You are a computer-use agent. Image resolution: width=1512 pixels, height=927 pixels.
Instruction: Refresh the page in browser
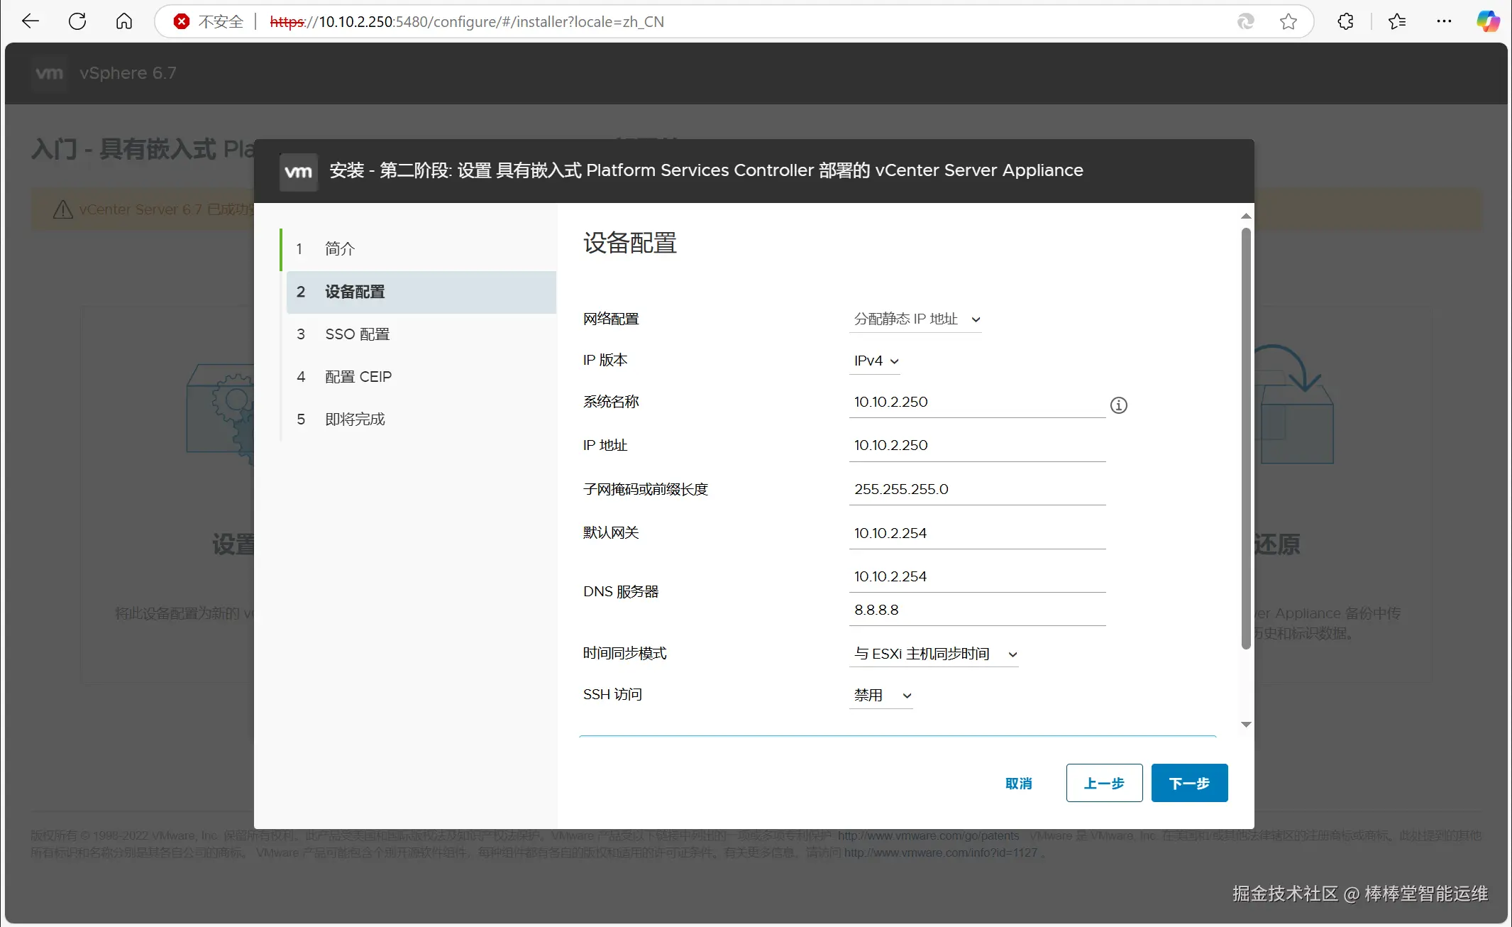click(x=77, y=21)
